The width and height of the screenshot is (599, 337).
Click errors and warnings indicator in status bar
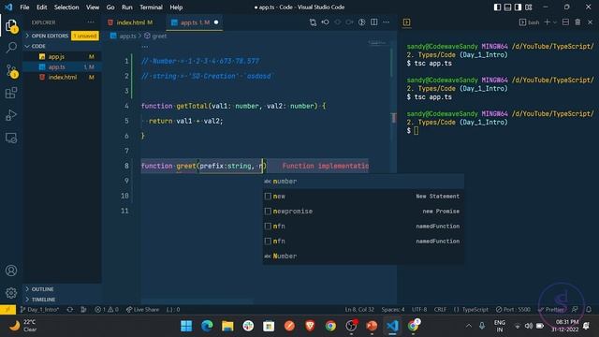point(107,310)
